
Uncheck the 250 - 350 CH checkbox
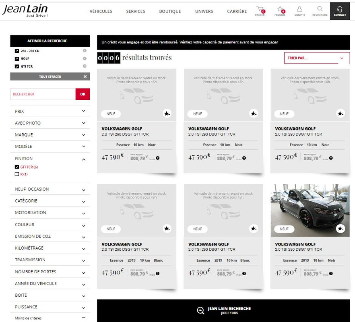(17, 51)
